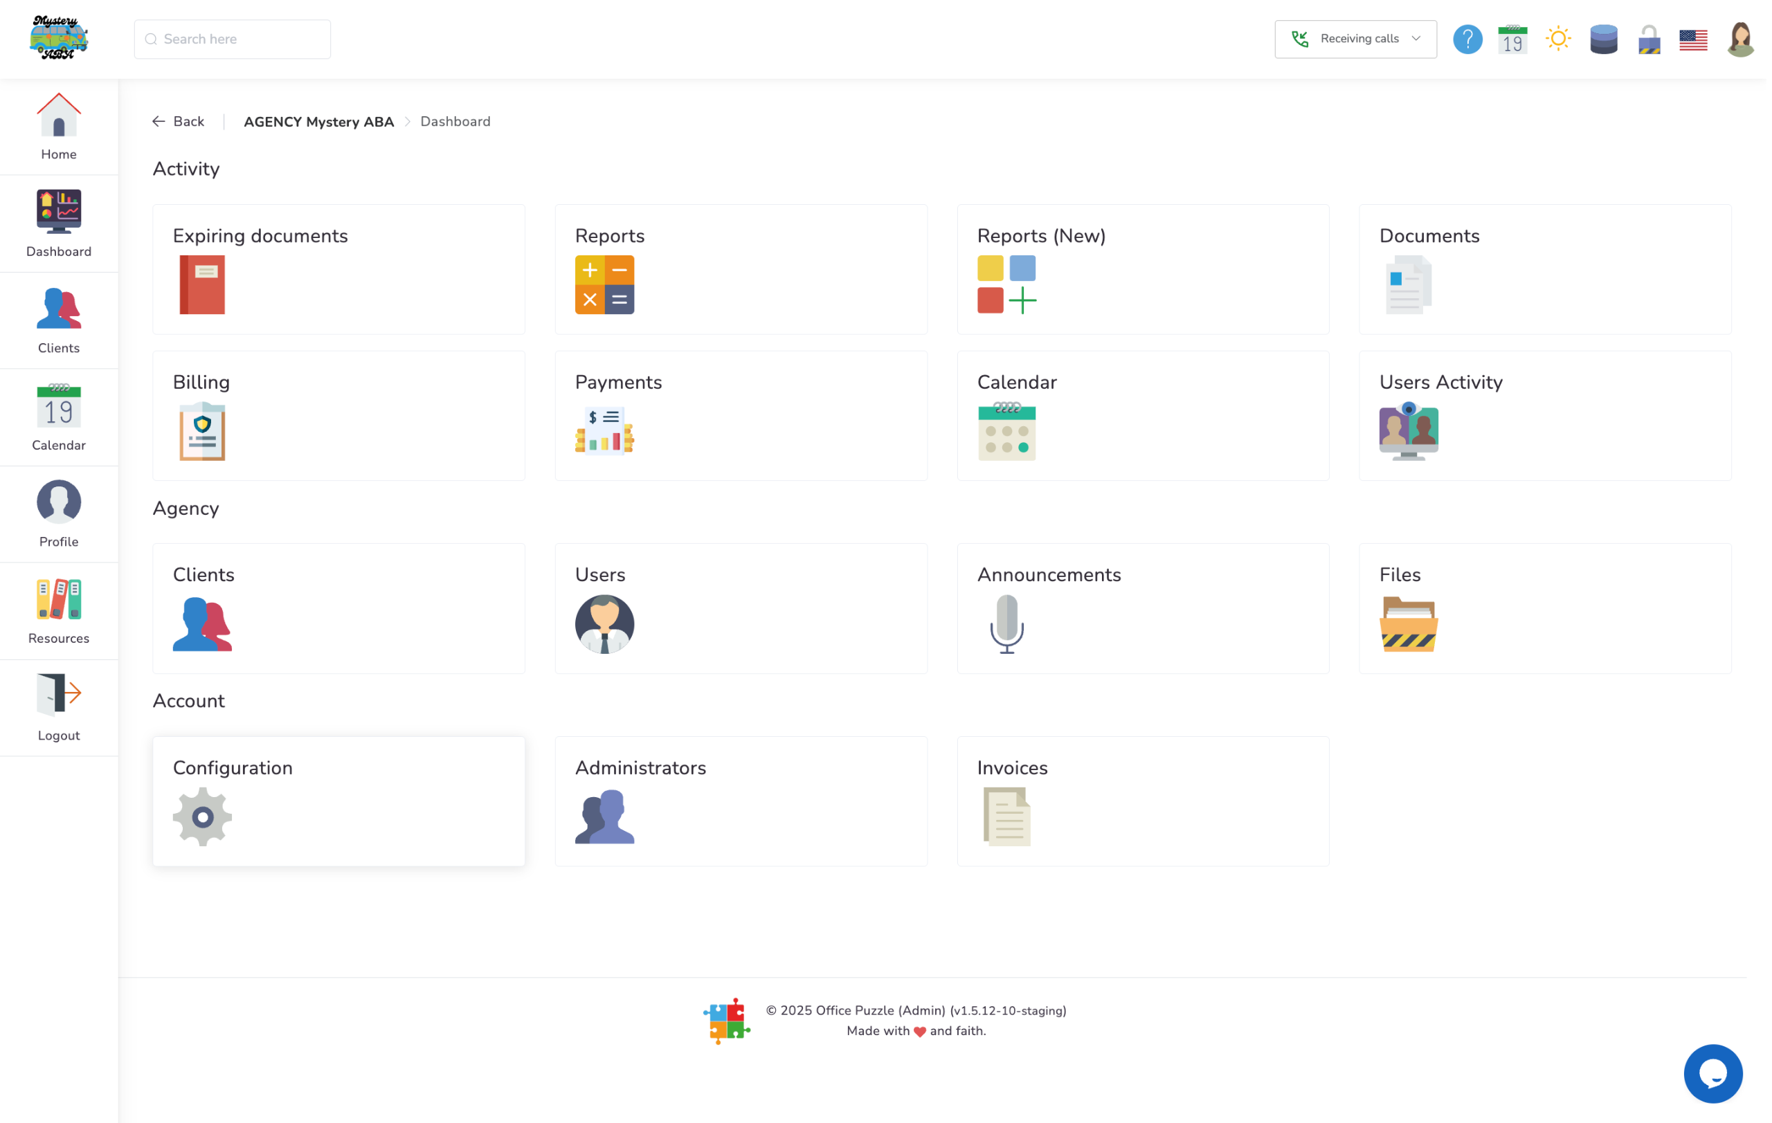This screenshot has height=1123, width=1772.
Task: Click Logout in the sidebar
Action: click(x=59, y=707)
